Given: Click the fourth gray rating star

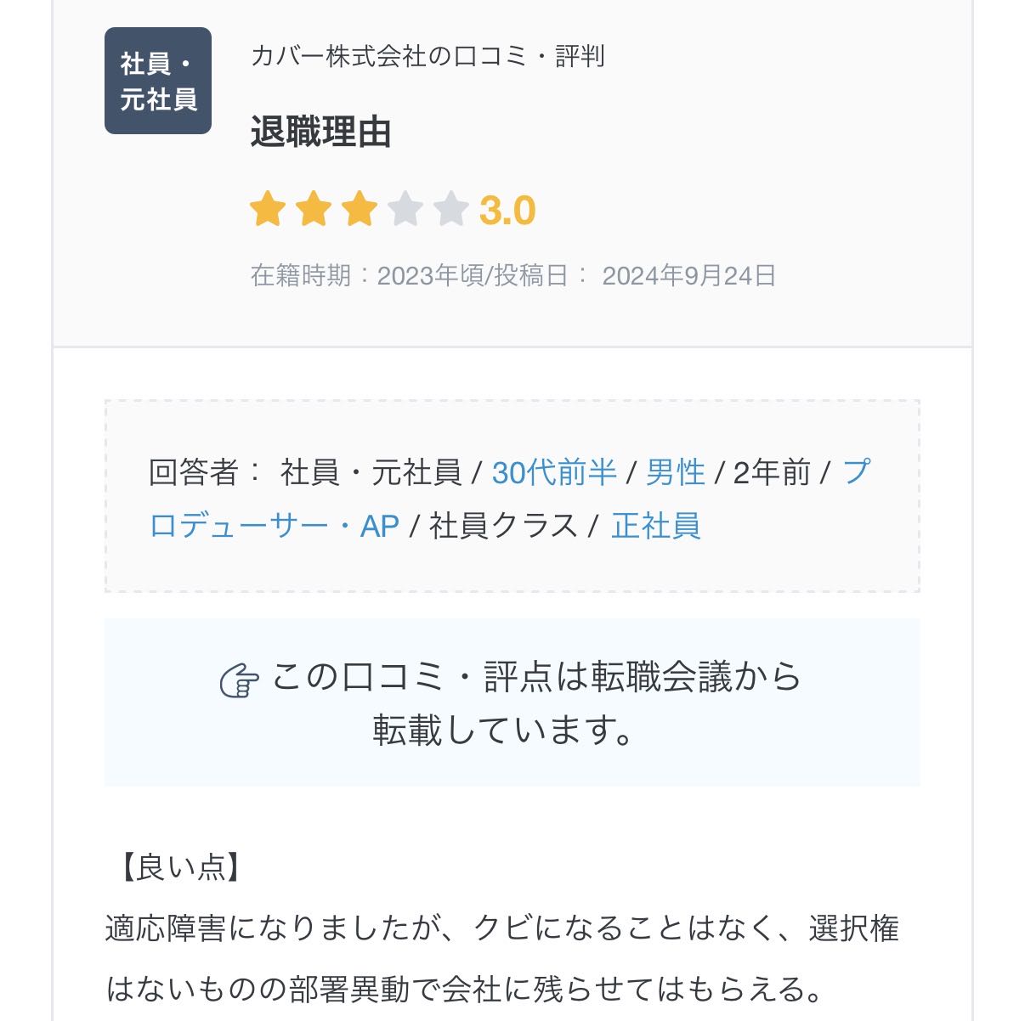Looking at the screenshot, I should [405, 210].
